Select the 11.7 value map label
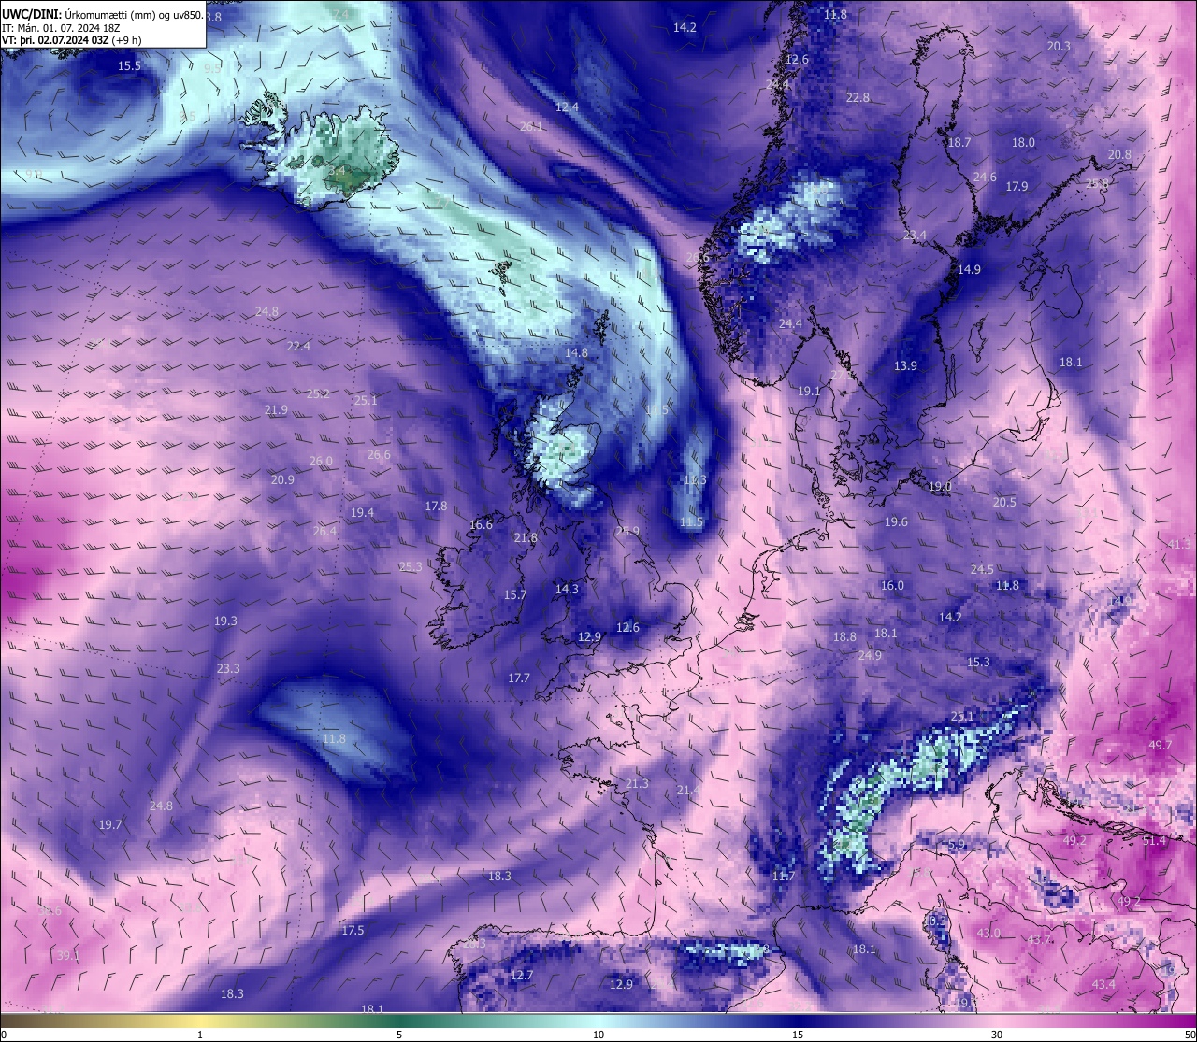This screenshot has height=1042, width=1197. click(784, 876)
